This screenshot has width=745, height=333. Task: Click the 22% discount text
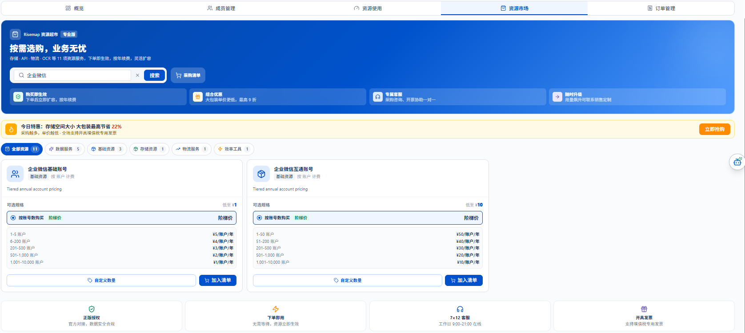point(116,127)
